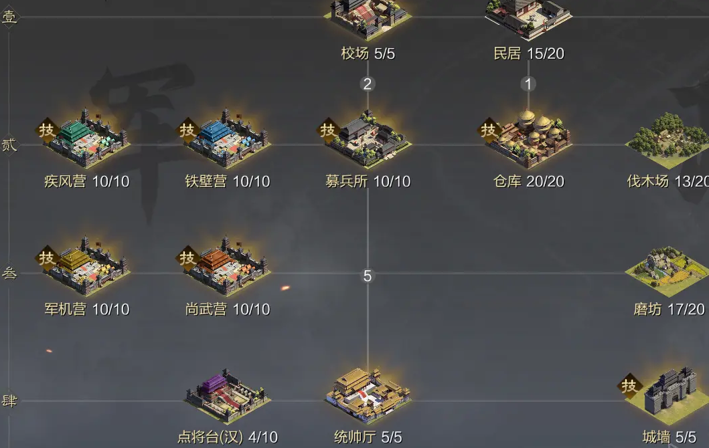This screenshot has width=709, height=448.
Task: Open the 点将台(汉) purple building
Action: coord(228,396)
